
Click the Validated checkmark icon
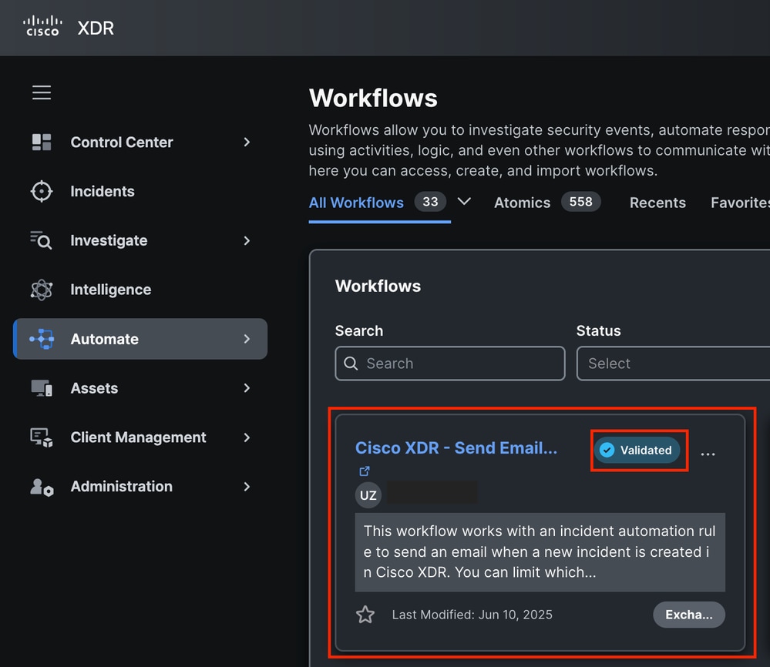(607, 450)
